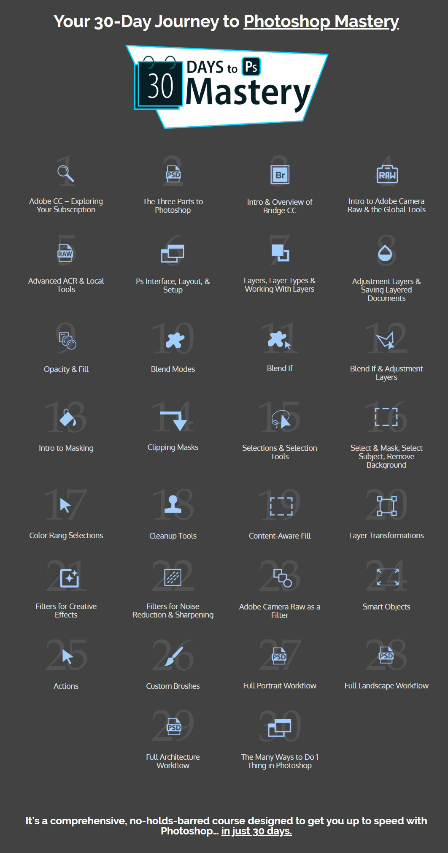Click the PSD icon for Full Architecture Workflow
Screen dimensions: 448x853
click(174, 727)
